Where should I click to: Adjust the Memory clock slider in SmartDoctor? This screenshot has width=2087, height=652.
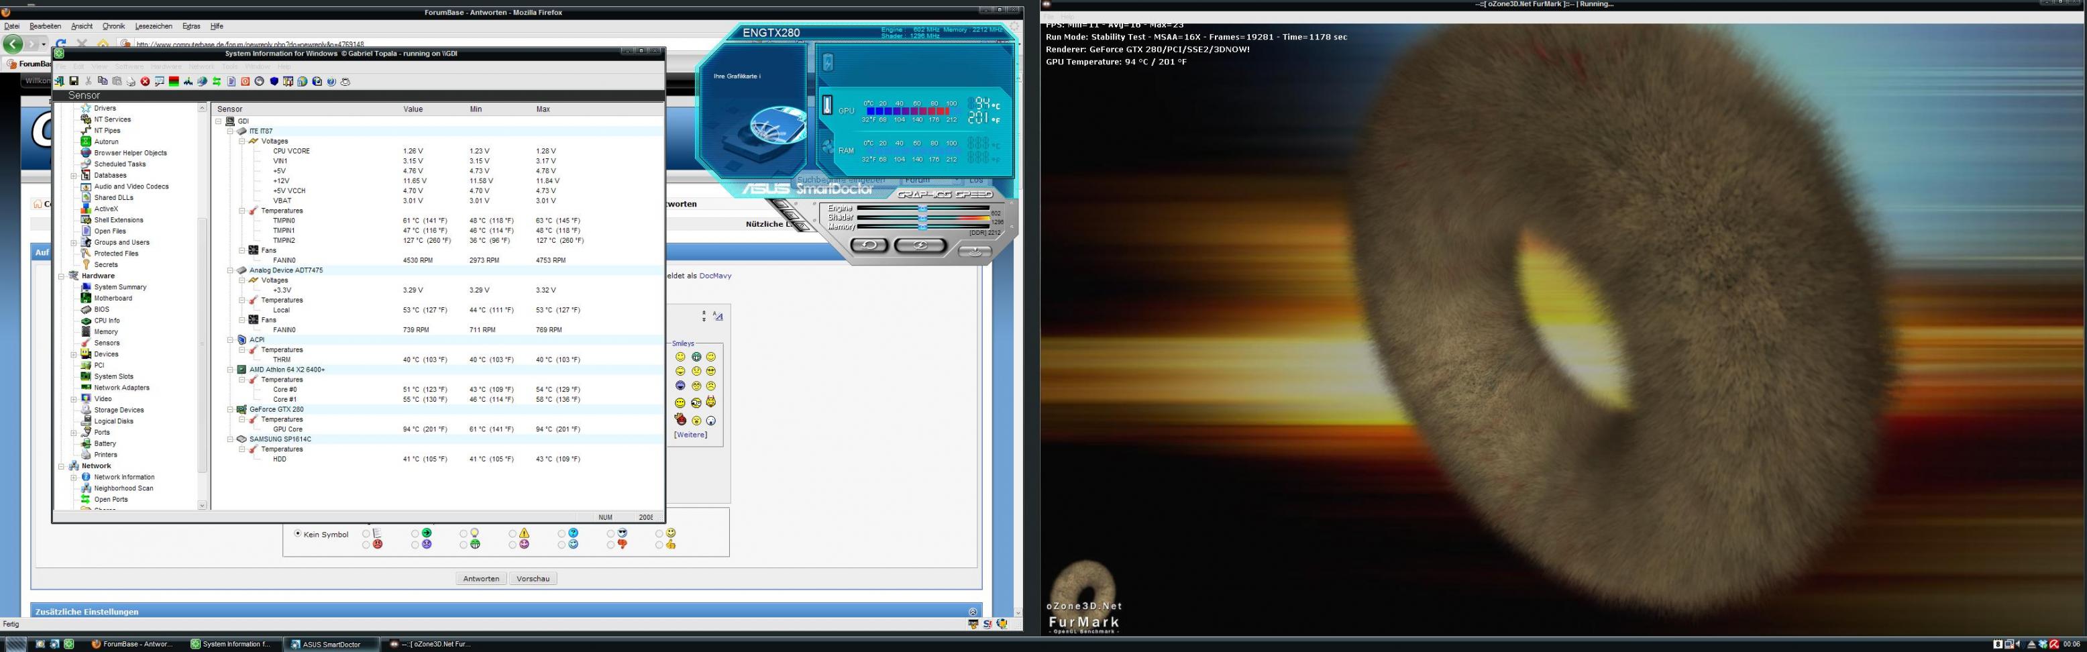pyautogui.click(x=923, y=227)
